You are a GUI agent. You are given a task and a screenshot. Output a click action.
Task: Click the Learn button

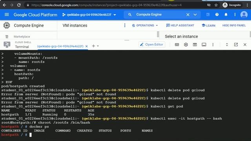click(208, 25)
